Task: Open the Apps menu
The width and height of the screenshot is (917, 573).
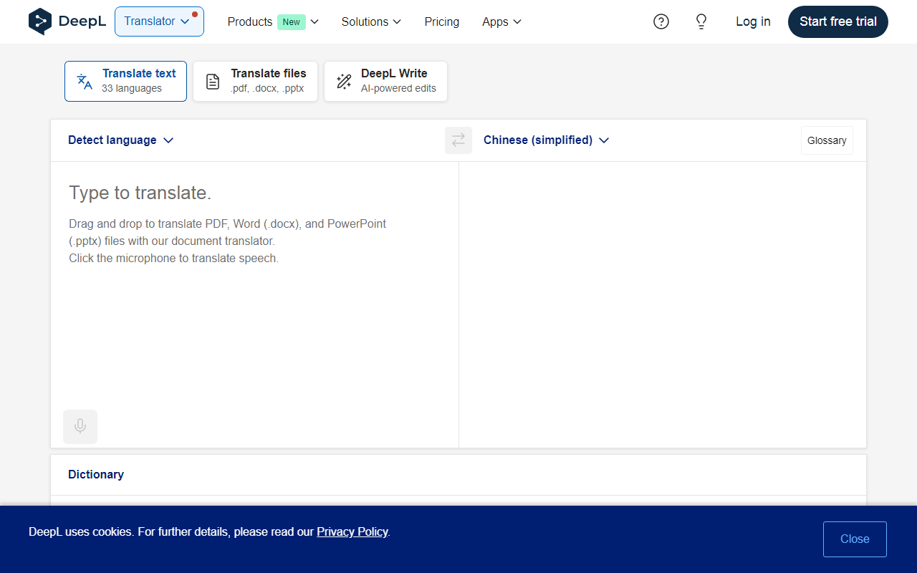Action: click(501, 22)
